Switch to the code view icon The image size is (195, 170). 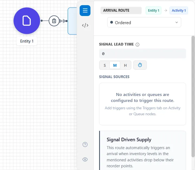click(85, 25)
